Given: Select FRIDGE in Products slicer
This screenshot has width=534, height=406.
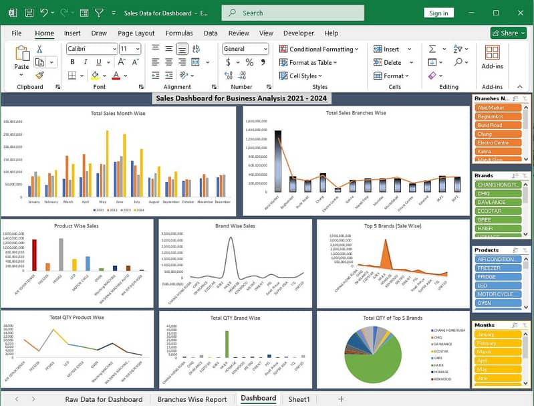Looking at the screenshot, I should (497, 277).
